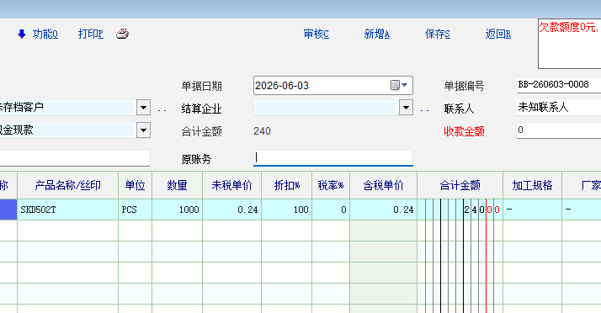Click the 含税单价 column header

pos(383,185)
